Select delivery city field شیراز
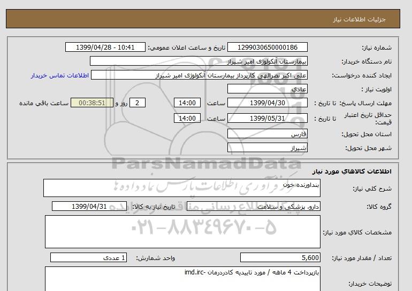Image resolution: width=412 pixels, height=291 pixels. click(x=267, y=147)
